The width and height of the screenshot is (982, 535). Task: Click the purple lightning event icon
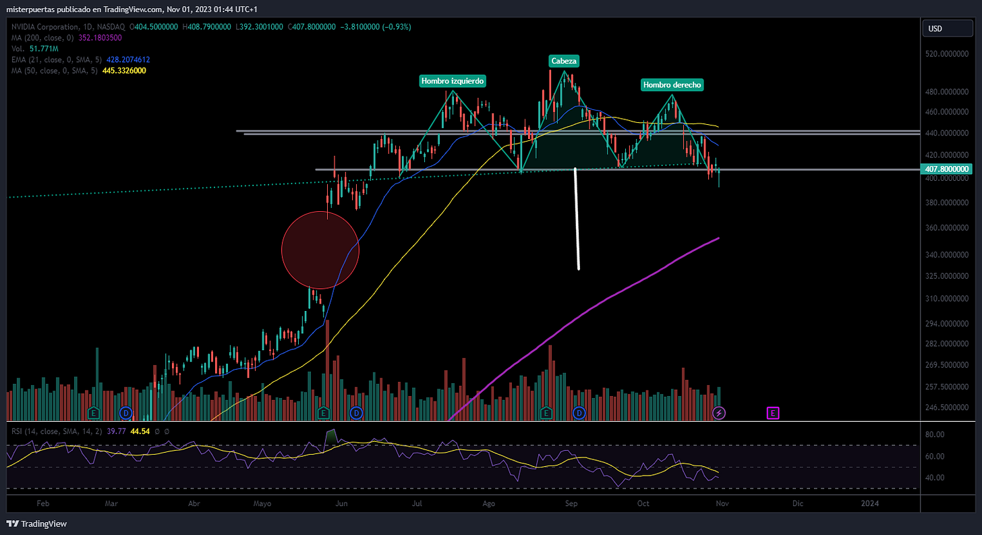click(x=719, y=412)
